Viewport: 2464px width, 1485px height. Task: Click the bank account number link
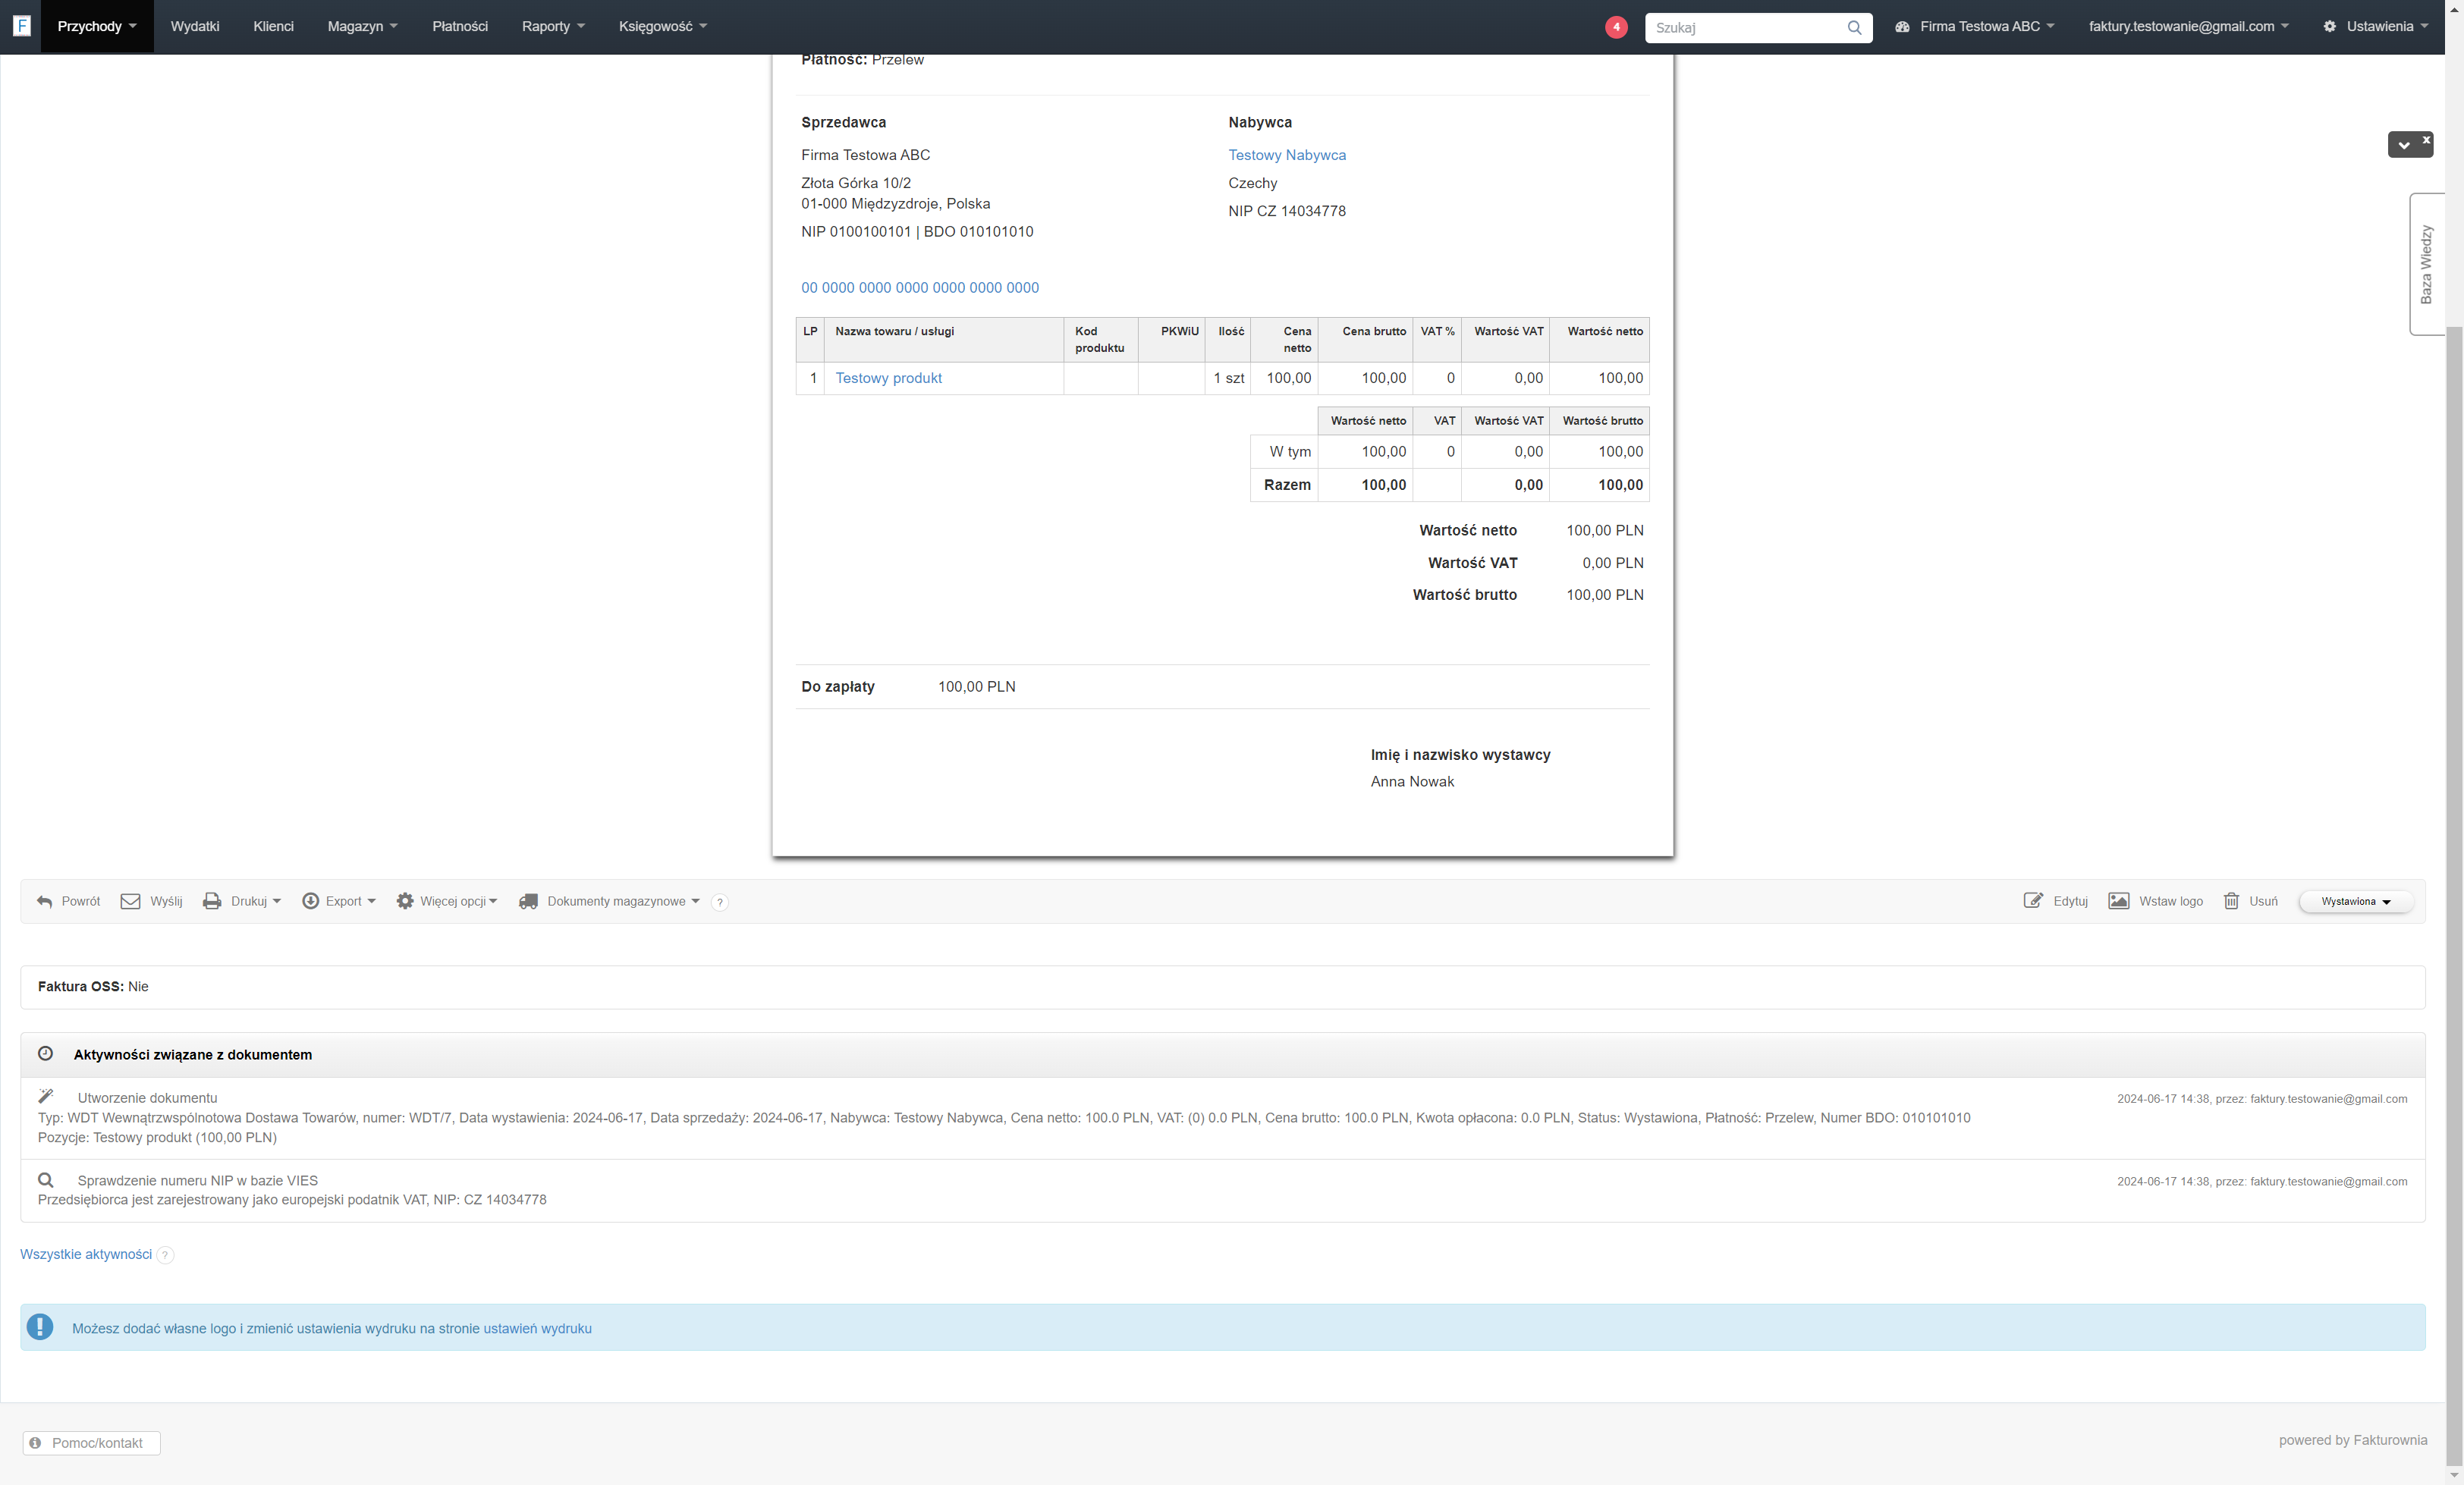[920, 288]
